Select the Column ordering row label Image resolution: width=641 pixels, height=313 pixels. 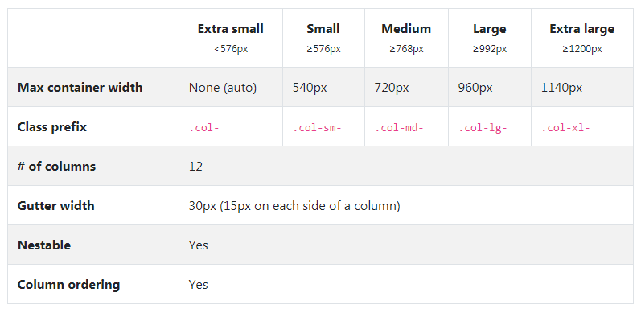[68, 285]
